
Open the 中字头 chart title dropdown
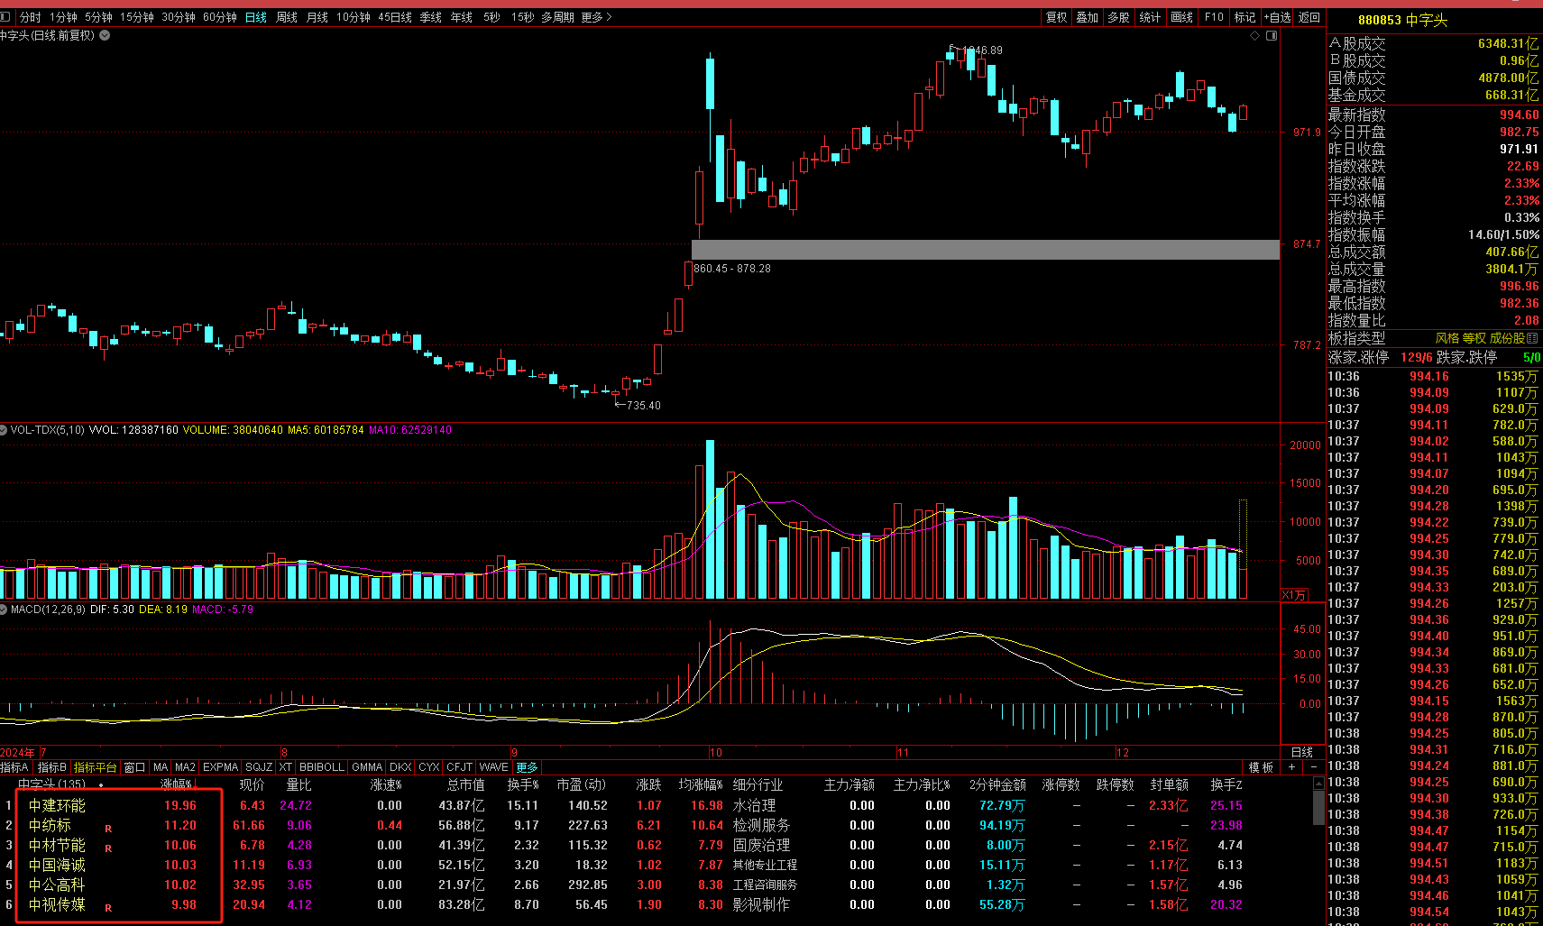[105, 36]
